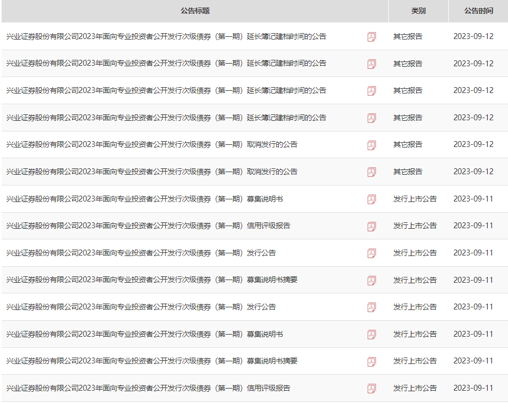Select 2023-09-12 date in second 取消发行的公告 row

coord(473,172)
